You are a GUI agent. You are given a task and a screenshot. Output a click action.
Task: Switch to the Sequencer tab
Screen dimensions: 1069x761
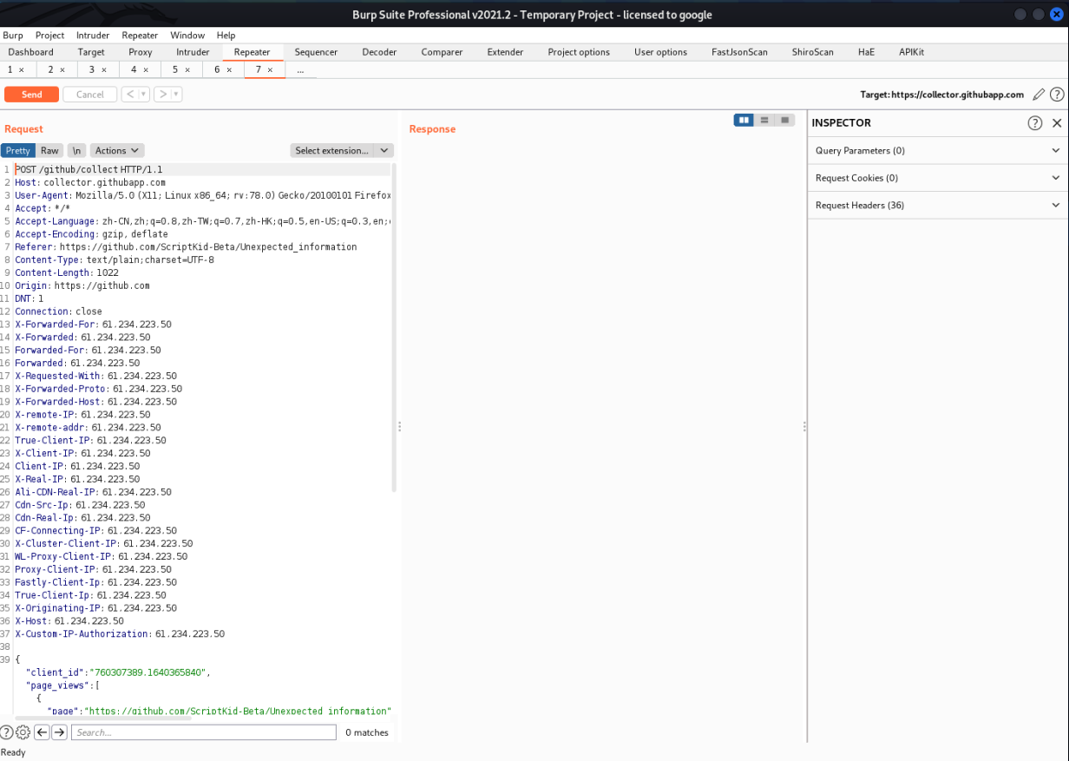[x=316, y=52]
